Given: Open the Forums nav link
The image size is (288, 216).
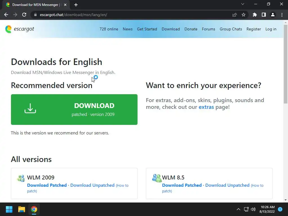Looking at the screenshot, I should click(x=208, y=29).
